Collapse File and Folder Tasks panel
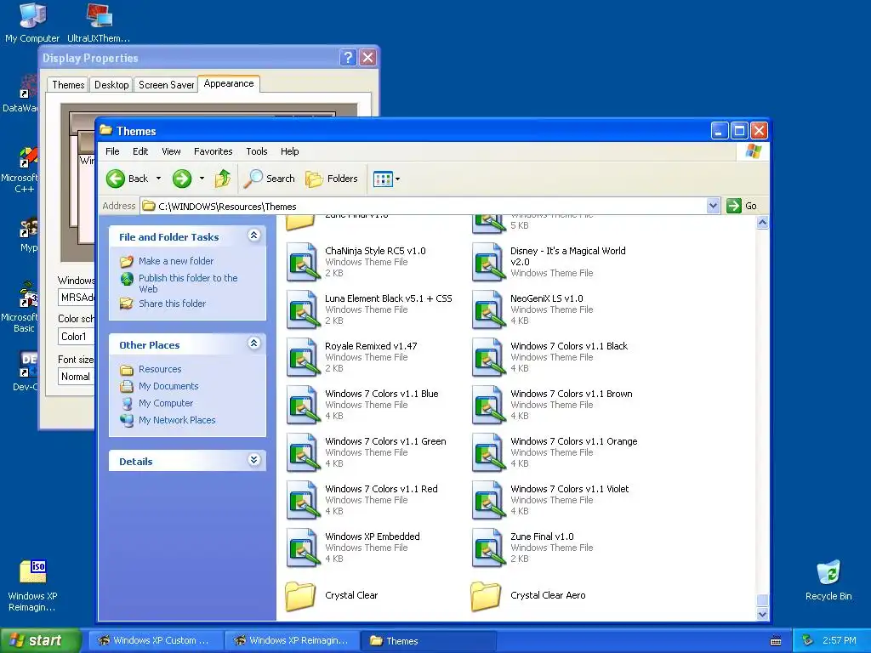Screen dimensions: 871x653 [x=253, y=236]
